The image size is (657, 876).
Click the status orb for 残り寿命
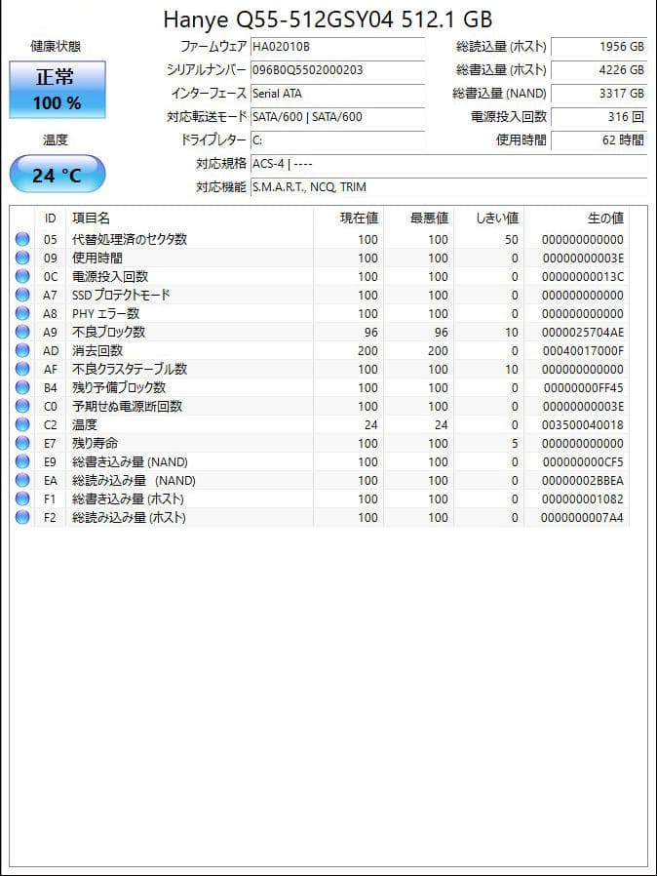[x=22, y=443]
